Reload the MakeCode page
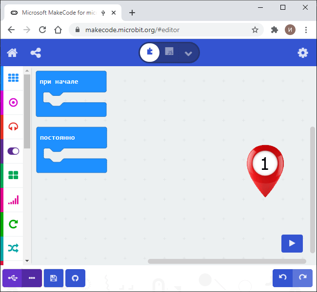This screenshot has height=292, width=317. 42,30
